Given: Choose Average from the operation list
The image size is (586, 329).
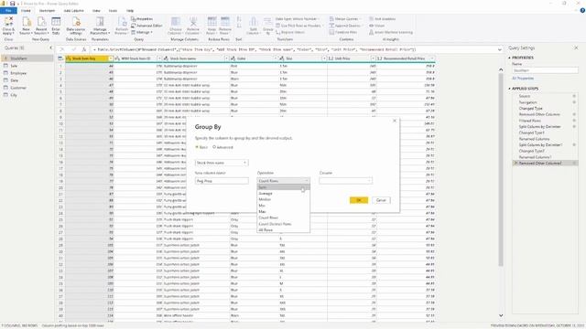Looking at the screenshot, I should pos(283,193).
